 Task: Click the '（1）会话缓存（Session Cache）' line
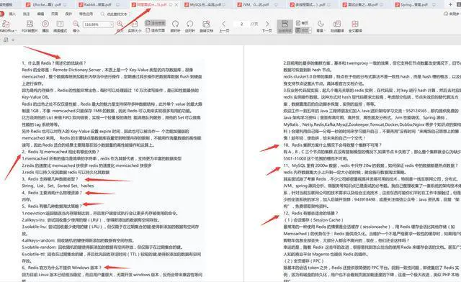[313, 219]
